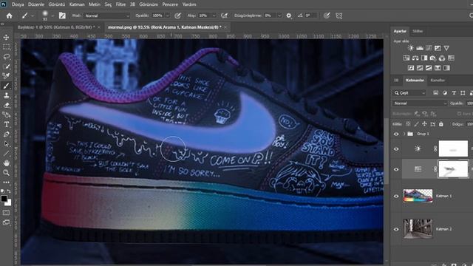Screen dimensions: 473x266
Task: Open the Düzgünleştirme dropdown arrow
Action: (x=279, y=16)
